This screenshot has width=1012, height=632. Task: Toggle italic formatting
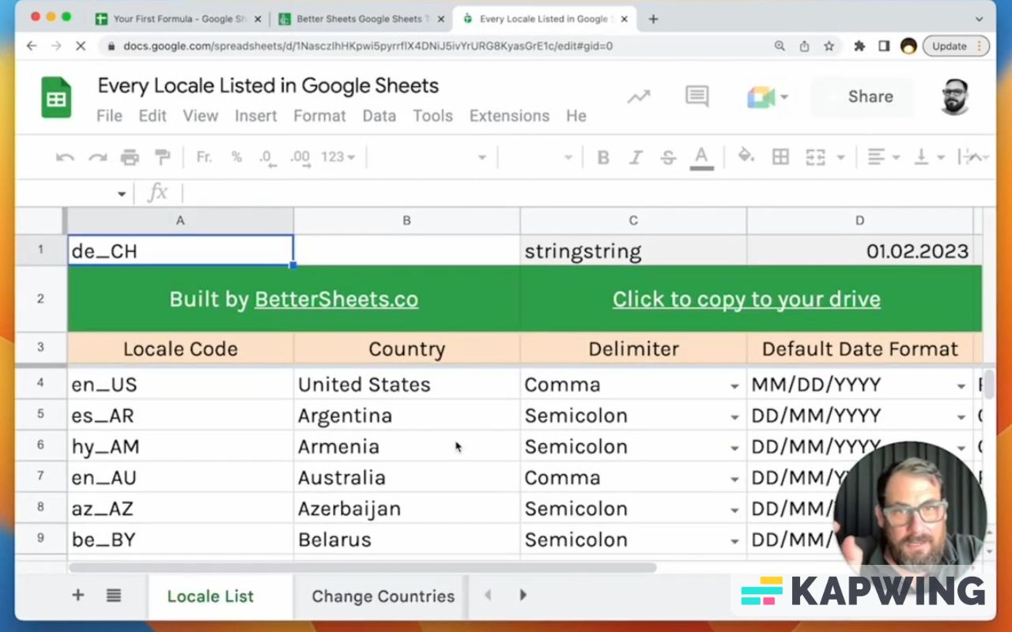[x=636, y=157]
